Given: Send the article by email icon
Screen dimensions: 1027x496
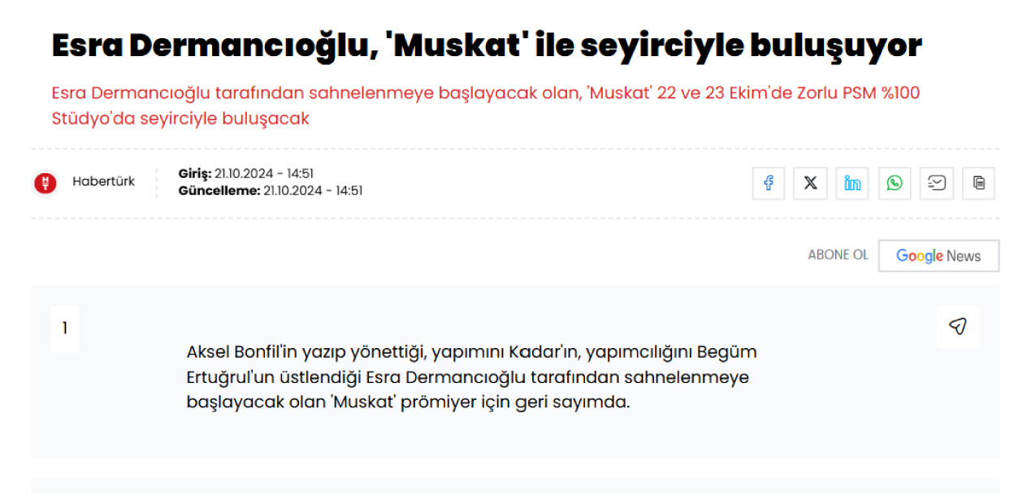Looking at the screenshot, I should pyautogui.click(x=937, y=184).
